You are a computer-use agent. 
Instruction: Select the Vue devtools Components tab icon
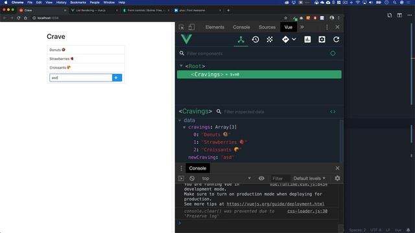[x=241, y=39]
